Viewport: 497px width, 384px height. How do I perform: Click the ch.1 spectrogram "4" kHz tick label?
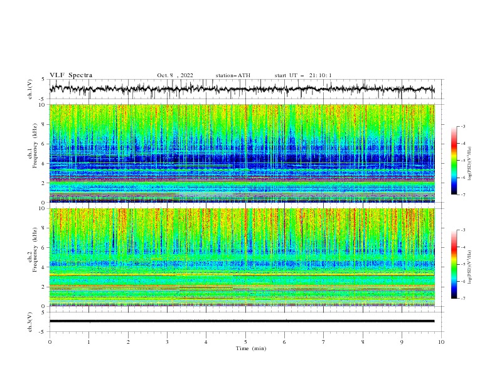tap(44, 164)
